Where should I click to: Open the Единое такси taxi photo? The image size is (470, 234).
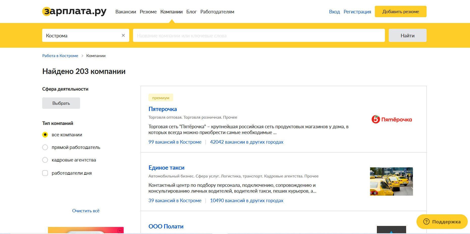[391, 181]
